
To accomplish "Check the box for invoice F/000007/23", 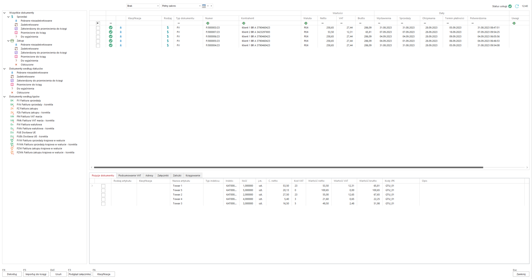I will click(98, 32).
